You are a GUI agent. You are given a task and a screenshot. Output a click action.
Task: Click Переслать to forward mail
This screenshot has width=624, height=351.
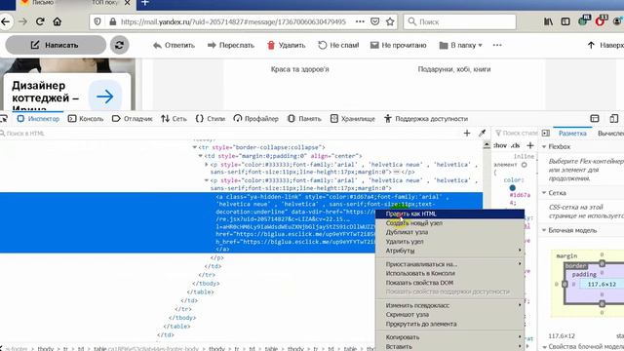231,45
